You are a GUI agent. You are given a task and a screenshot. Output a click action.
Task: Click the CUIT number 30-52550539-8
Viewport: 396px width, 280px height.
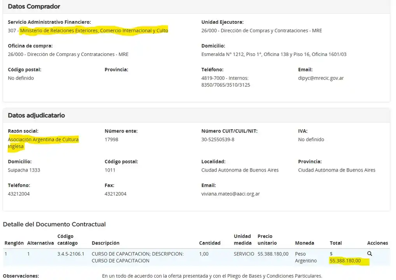click(x=218, y=140)
